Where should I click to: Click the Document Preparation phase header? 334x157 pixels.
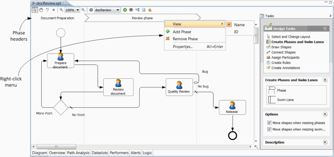point(58,18)
